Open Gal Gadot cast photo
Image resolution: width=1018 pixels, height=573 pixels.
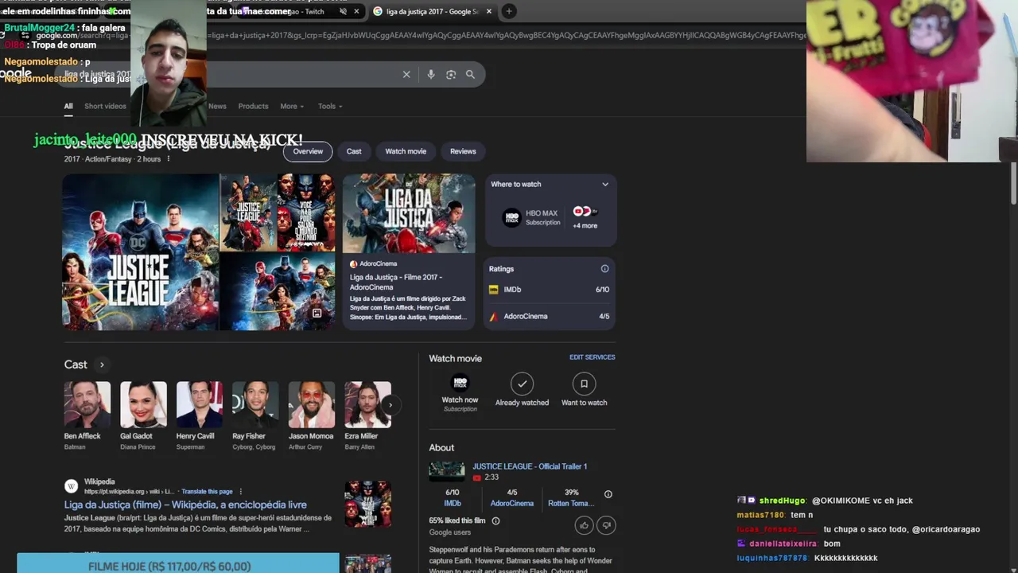point(143,404)
